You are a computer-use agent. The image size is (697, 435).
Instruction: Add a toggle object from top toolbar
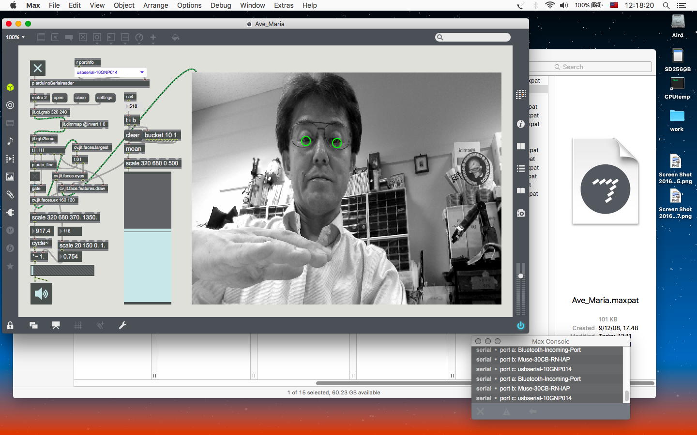(x=83, y=37)
